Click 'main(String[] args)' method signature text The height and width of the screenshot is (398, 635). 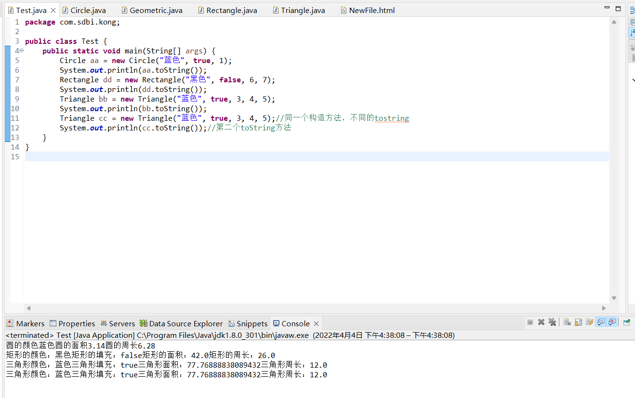pos(166,51)
